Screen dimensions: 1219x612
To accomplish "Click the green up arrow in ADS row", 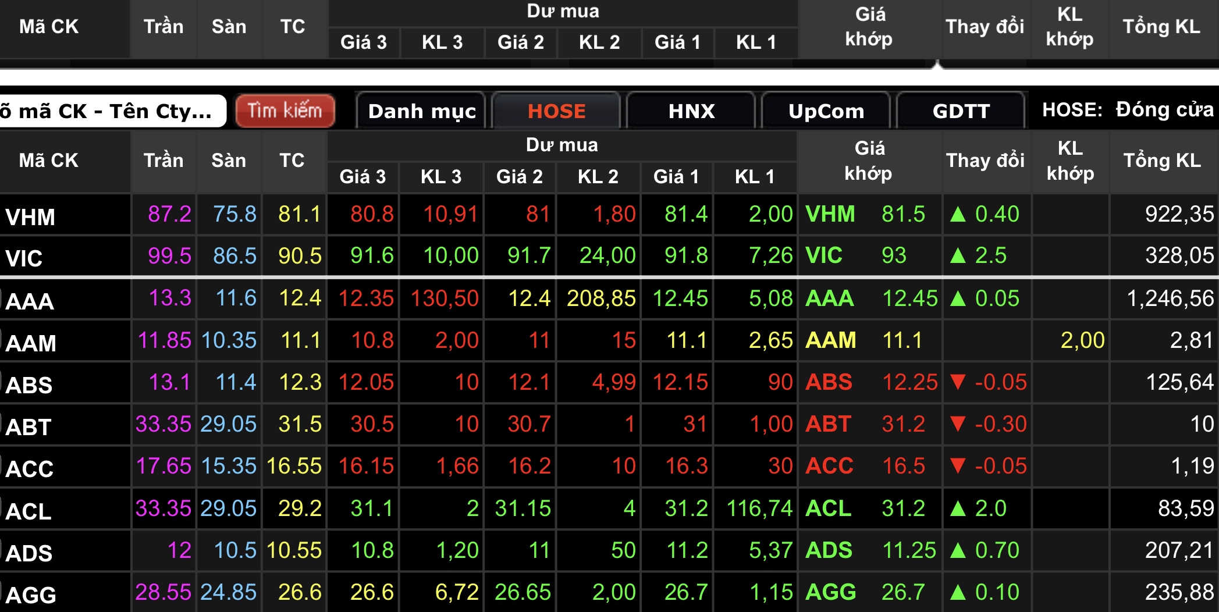I will pyautogui.click(x=958, y=551).
